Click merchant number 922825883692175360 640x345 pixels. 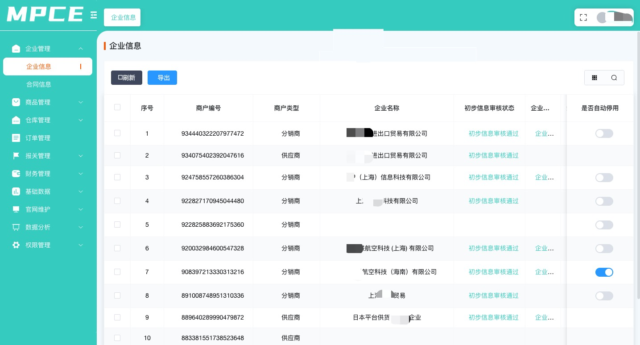pyautogui.click(x=213, y=224)
